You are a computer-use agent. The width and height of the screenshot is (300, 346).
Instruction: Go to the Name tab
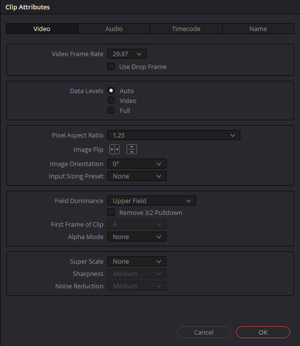tap(258, 29)
